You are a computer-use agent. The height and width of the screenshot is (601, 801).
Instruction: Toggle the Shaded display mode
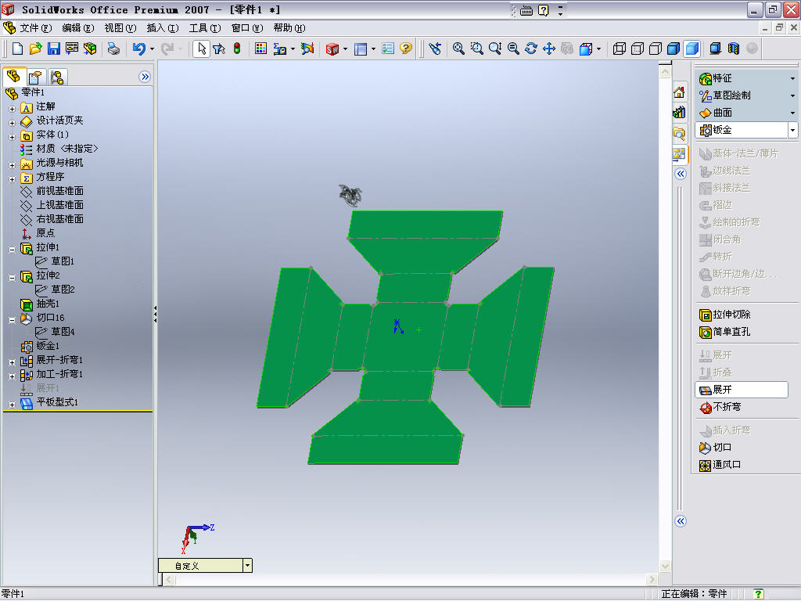pyautogui.click(x=692, y=49)
